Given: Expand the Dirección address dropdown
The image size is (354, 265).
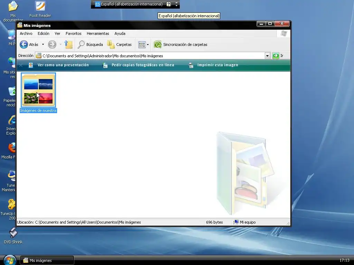Looking at the screenshot, I should [267, 56].
